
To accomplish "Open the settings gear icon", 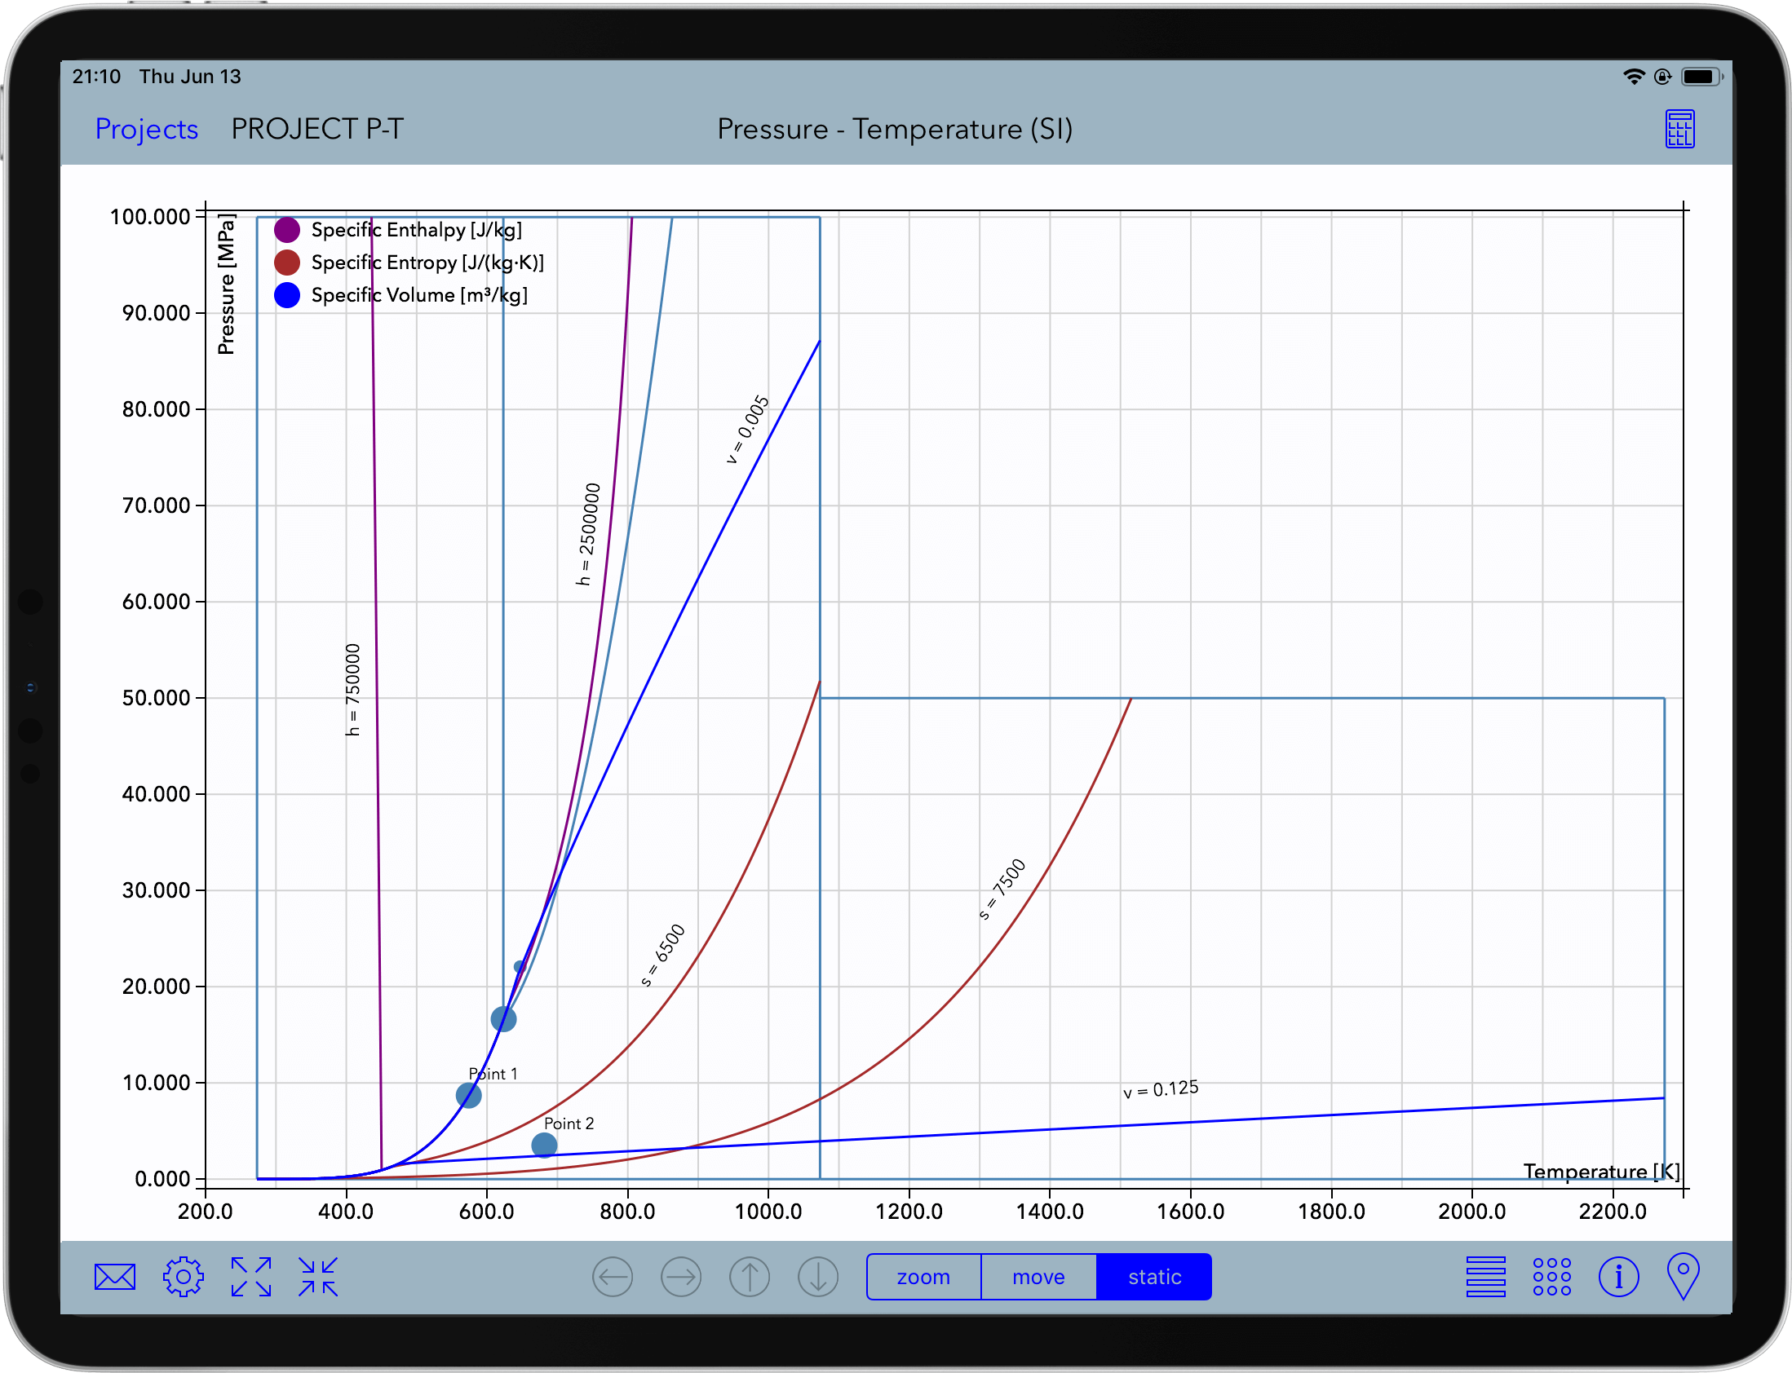I will coord(184,1276).
